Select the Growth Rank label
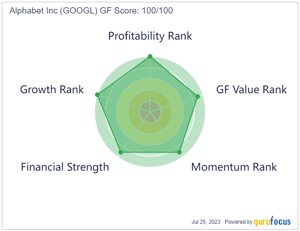Viewport: 300px width, 231px height. (52, 90)
